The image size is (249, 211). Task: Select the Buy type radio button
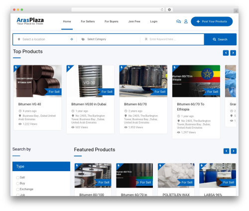(x=17, y=184)
